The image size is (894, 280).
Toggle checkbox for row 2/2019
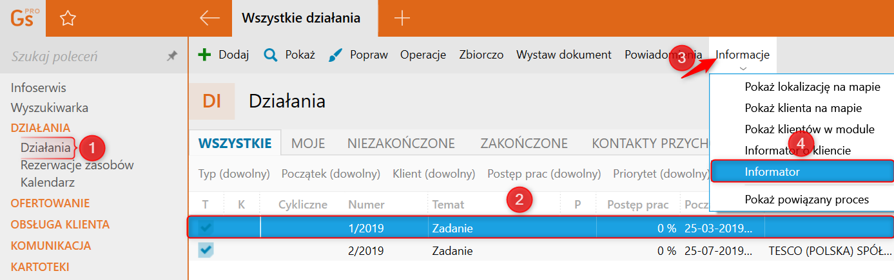coord(206,250)
